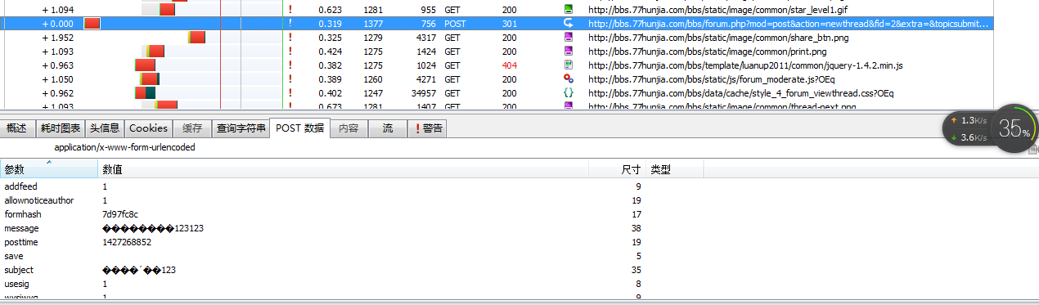Image resolution: width=1039 pixels, height=305 pixels.
Task: Click the warning mark on the share_btn.png row
Action: tap(290, 38)
